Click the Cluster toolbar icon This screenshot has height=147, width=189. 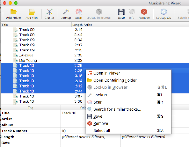pyautogui.click(x=49, y=12)
